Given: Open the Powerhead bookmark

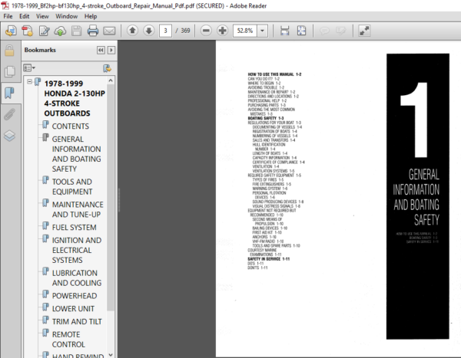Looking at the screenshot, I should 75,296.
